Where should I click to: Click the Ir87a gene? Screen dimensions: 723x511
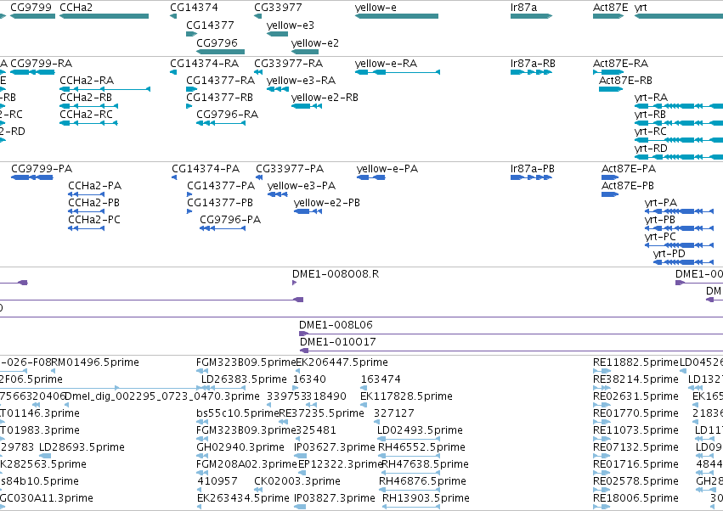click(x=531, y=16)
